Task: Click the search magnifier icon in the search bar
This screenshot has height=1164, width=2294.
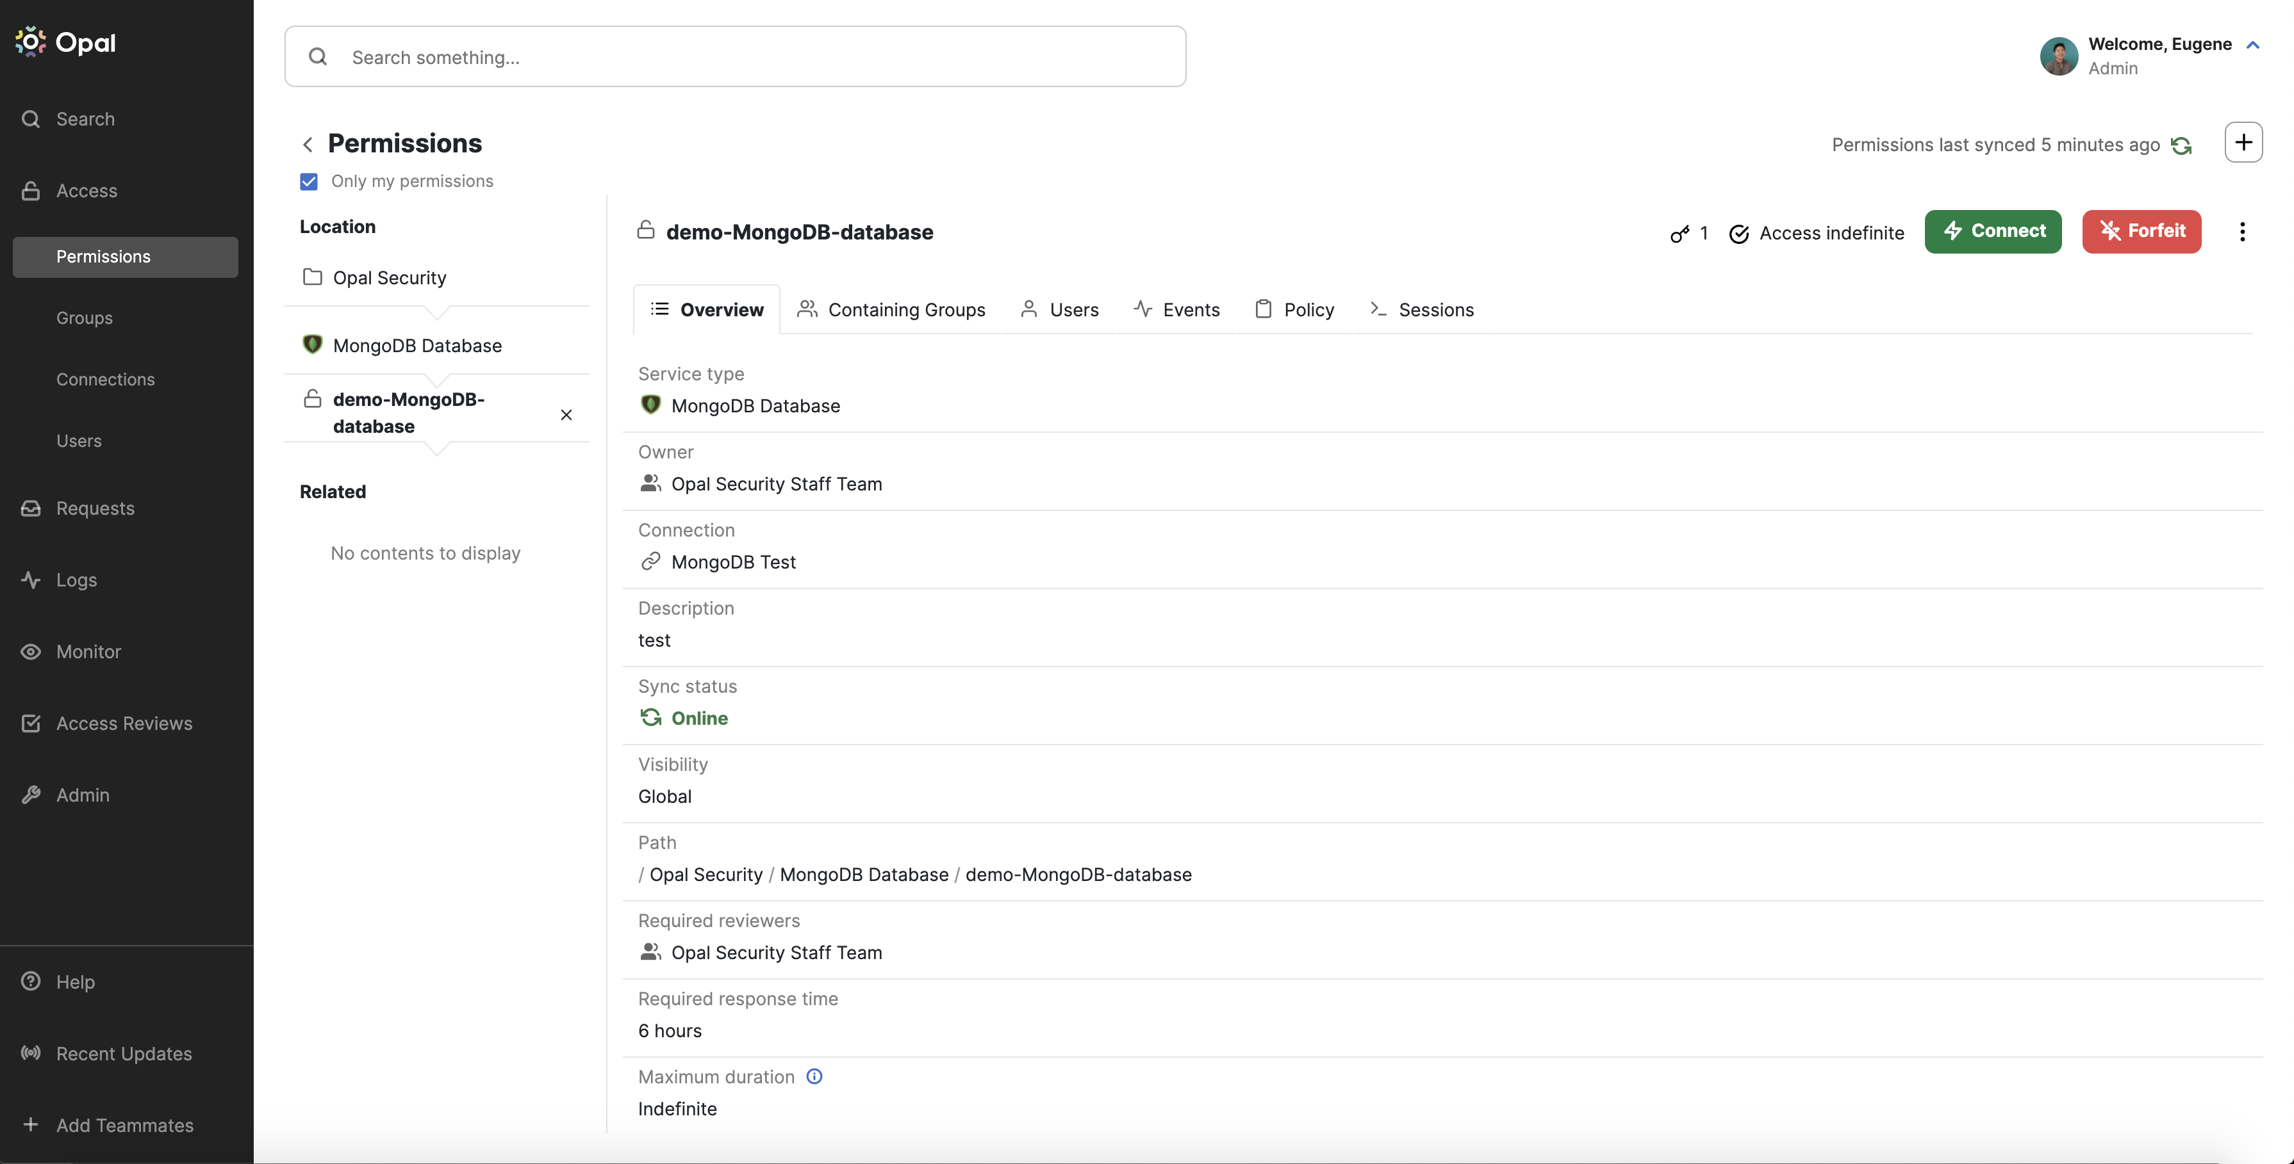Action: coord(318,57)
